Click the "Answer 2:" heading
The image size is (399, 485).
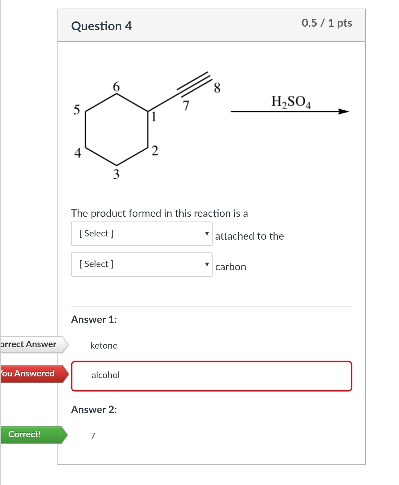point(94,410)
